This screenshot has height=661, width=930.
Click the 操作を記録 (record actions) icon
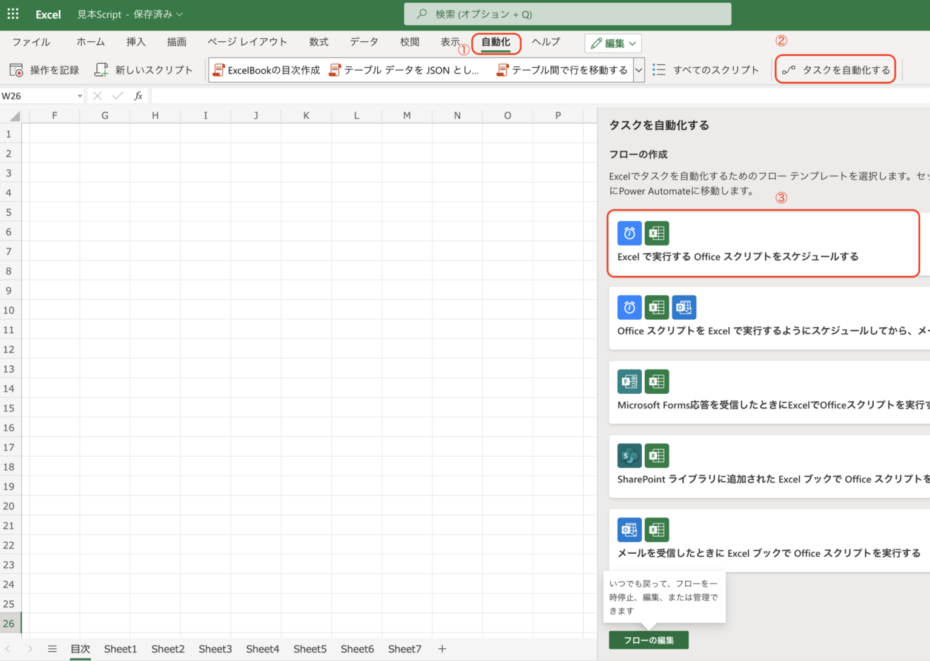16,70
